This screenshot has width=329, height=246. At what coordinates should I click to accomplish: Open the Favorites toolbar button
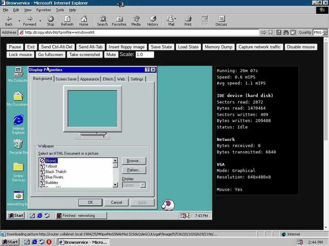pyautogui.click(x=119, y=21)
